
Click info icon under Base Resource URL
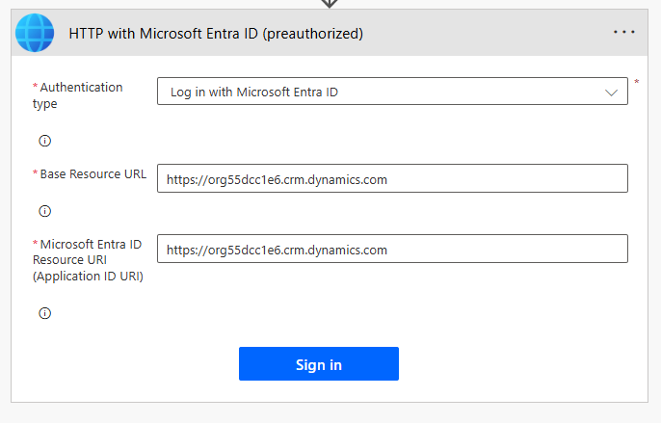tap(44, 211)
